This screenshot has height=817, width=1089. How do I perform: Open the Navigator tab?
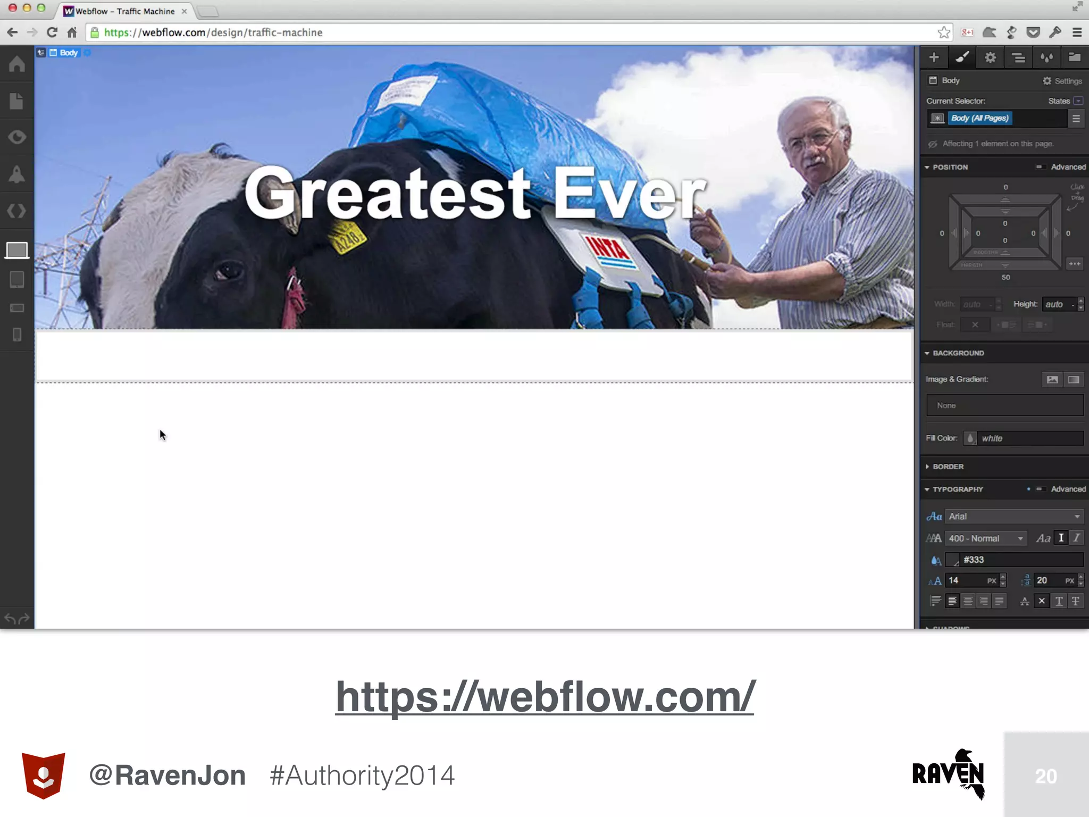[x=1018, y=57]
